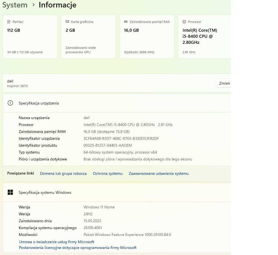
Task: Click the Zmień rename button
Action: [x=224, y=83]
